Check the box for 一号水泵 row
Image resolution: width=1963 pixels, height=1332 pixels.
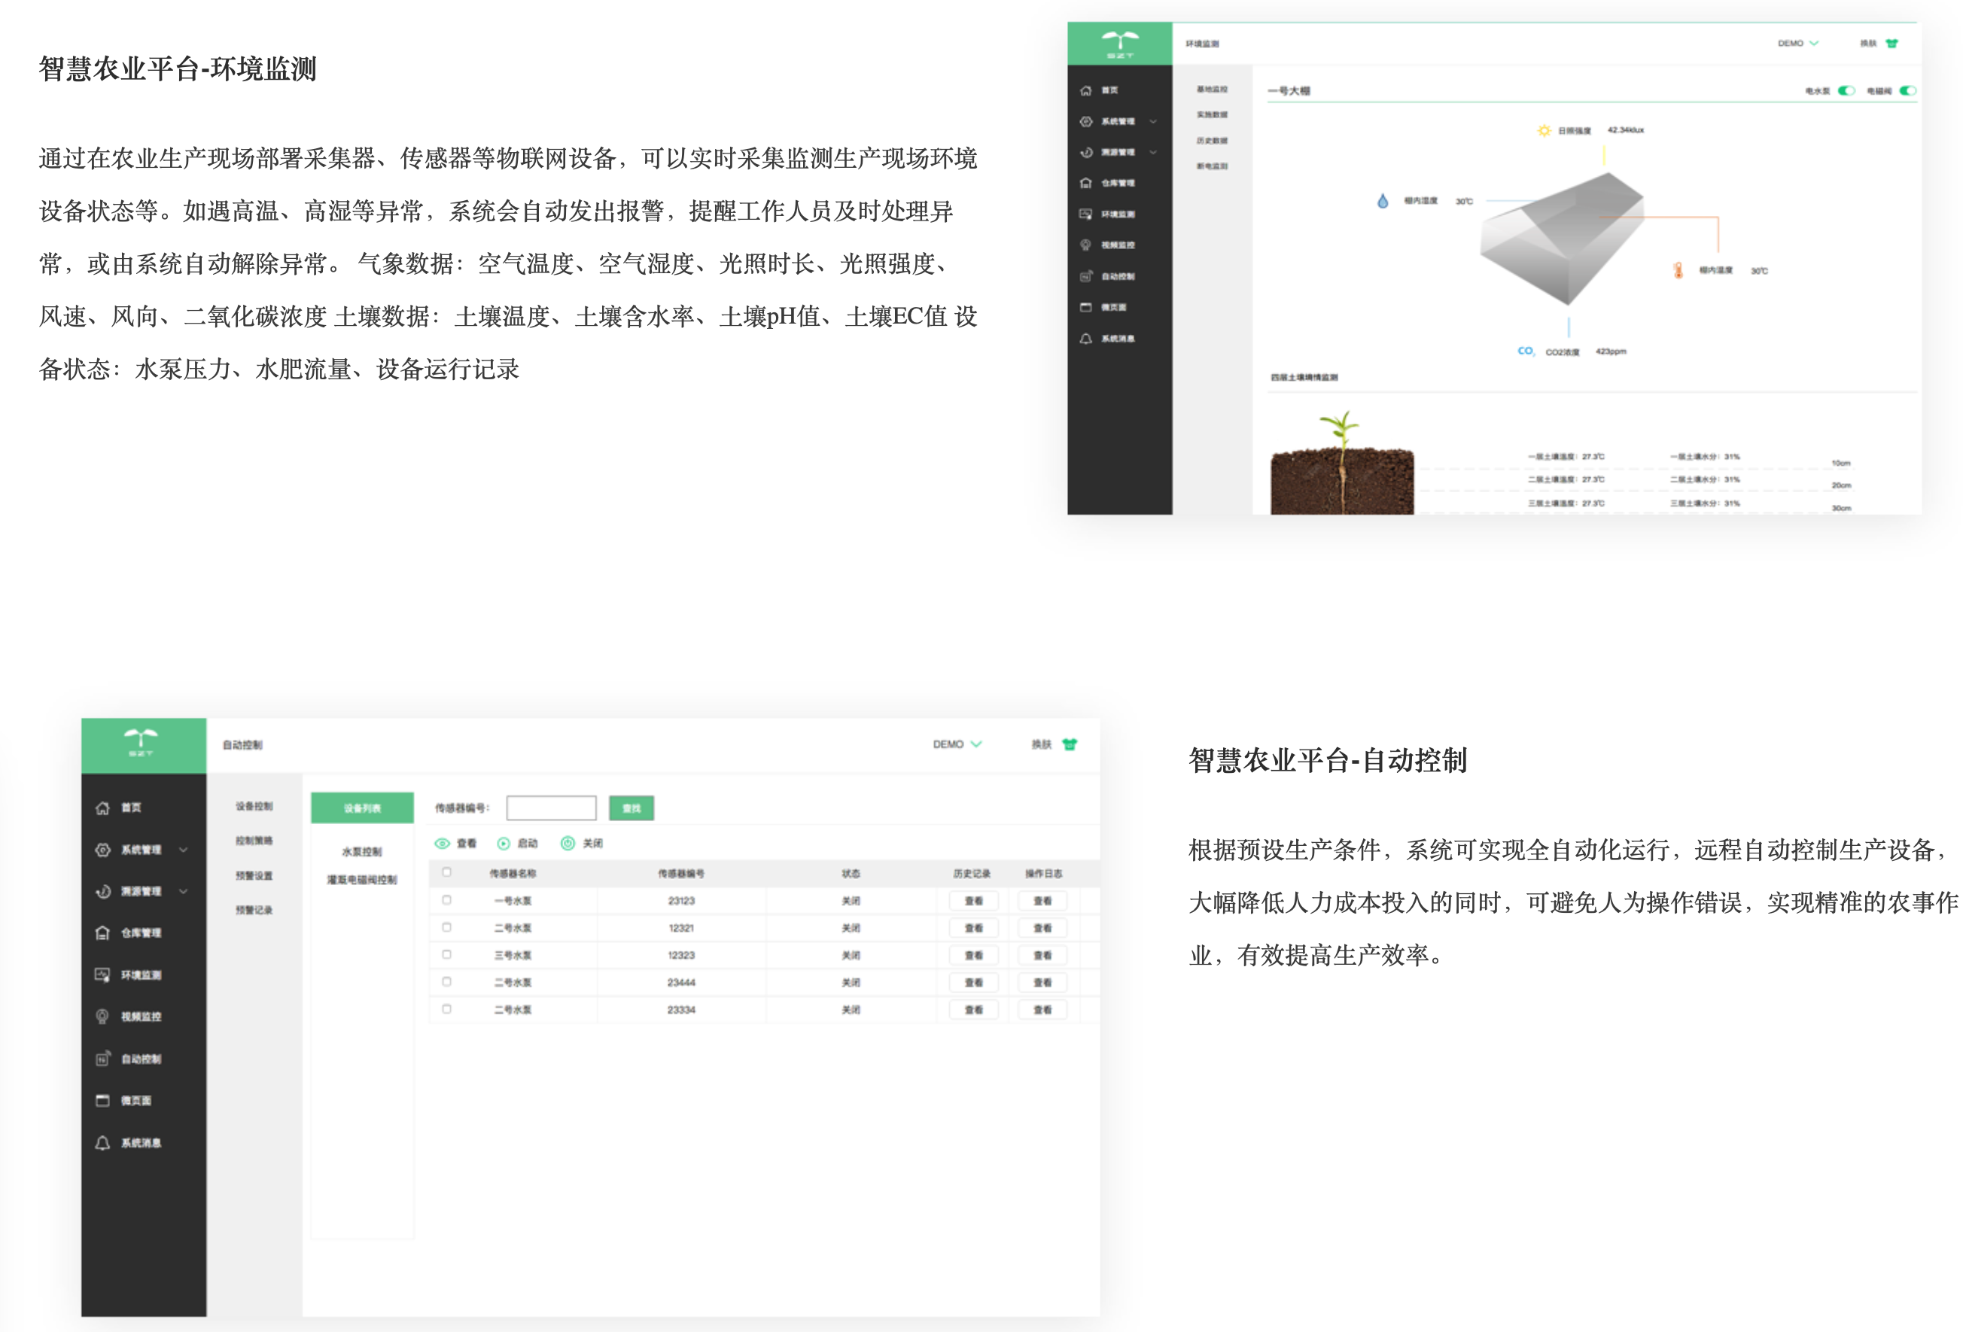point(447,899)
